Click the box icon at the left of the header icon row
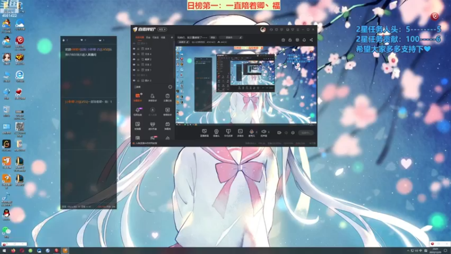 click(x=283, y=40)
